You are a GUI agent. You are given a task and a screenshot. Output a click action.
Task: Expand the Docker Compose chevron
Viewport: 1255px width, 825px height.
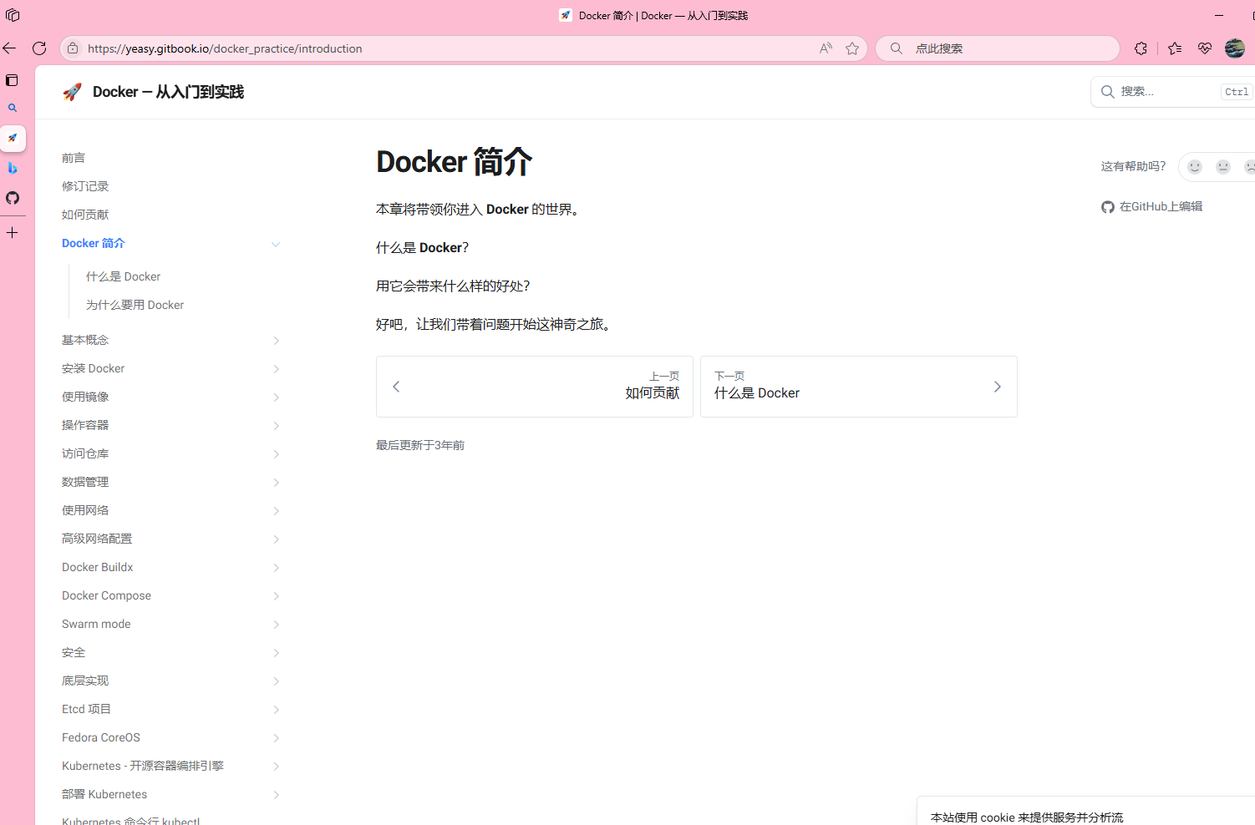276,596
